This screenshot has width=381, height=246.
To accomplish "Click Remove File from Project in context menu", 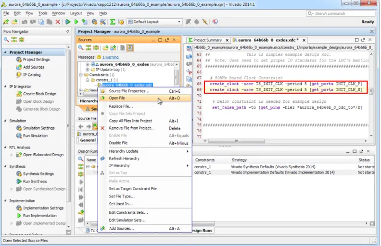I will coord(145,128).
